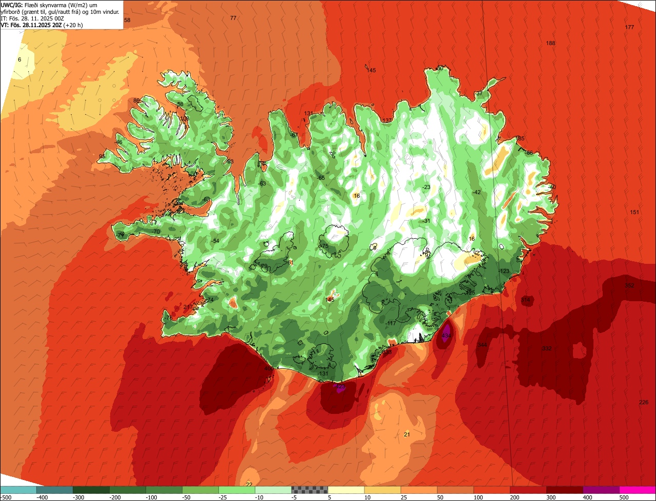Screen dimensions: 656x501
Task: Click the map value '-42' in eastern Iceland
Action: [477, 192]
